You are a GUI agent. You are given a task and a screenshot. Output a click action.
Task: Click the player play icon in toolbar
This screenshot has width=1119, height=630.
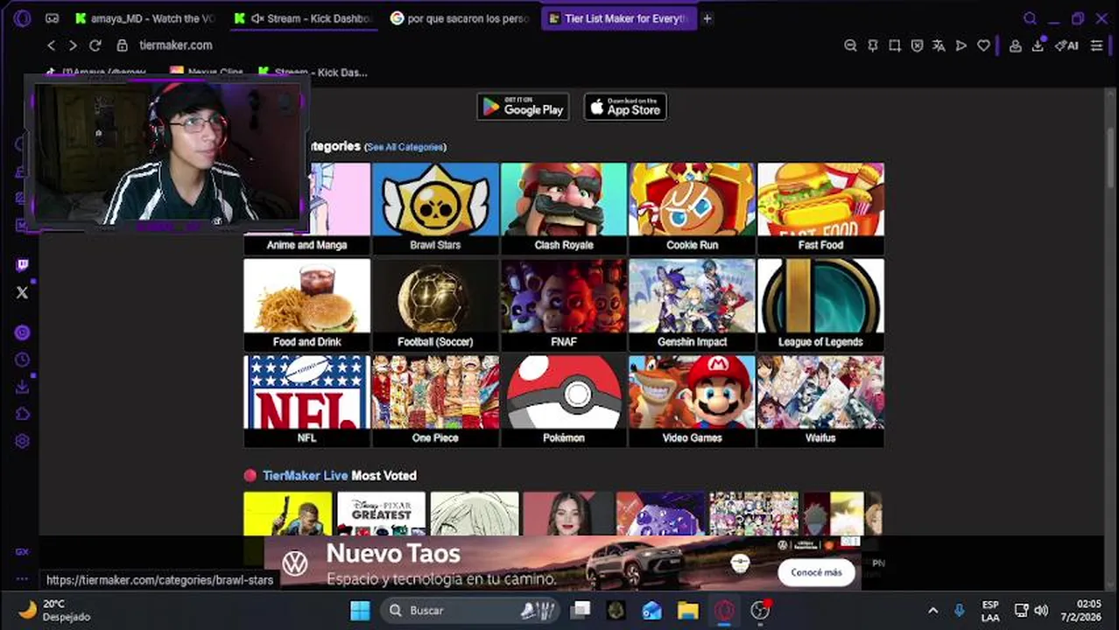pos(961,45)
